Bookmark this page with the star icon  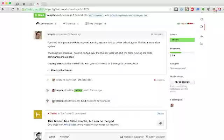click(170, 9)
